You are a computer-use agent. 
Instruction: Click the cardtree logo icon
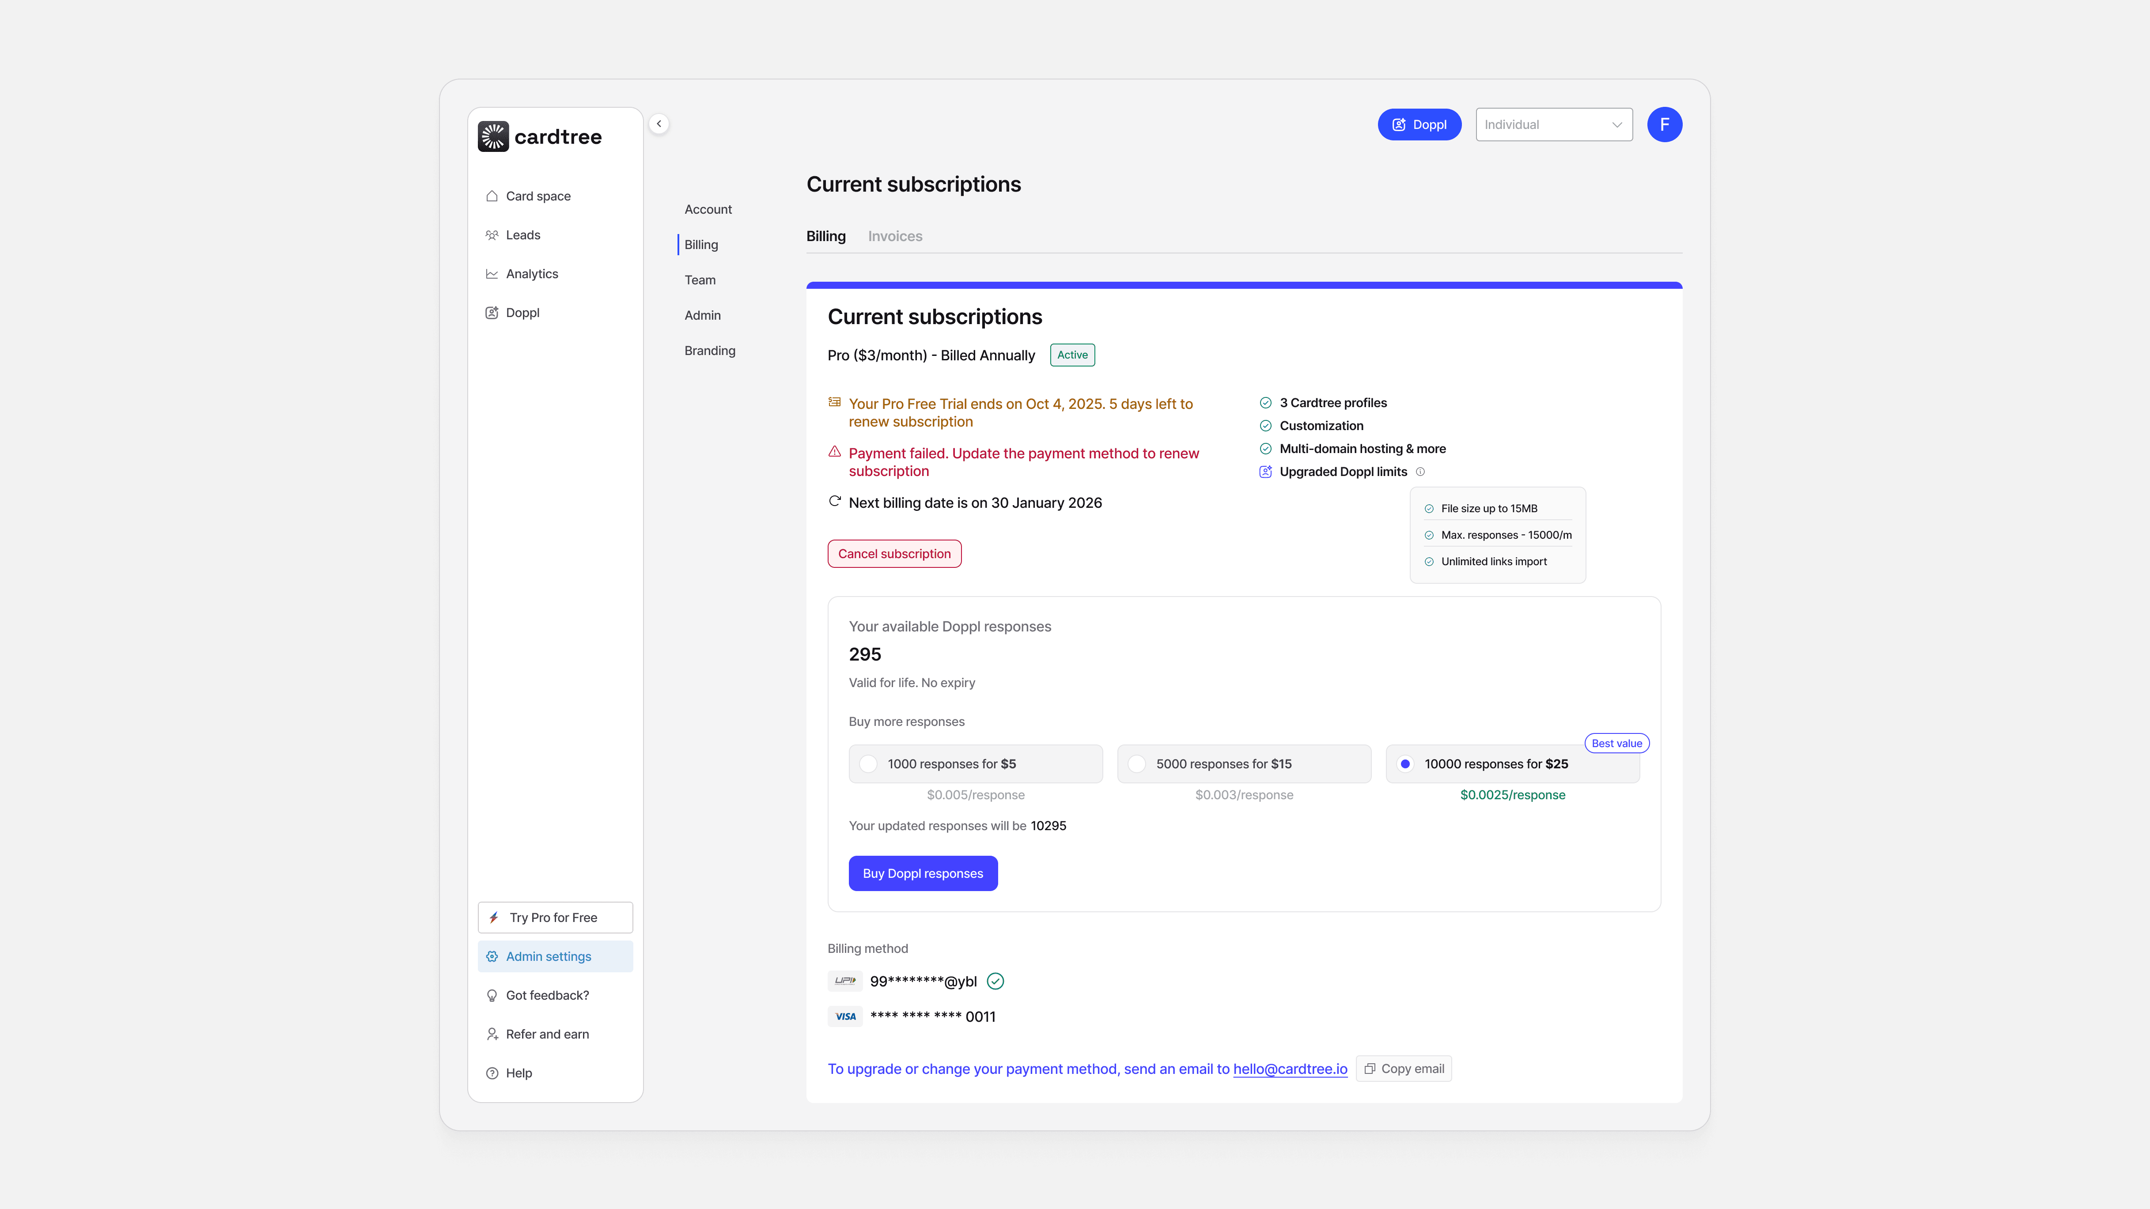click(x=492, y=137)
